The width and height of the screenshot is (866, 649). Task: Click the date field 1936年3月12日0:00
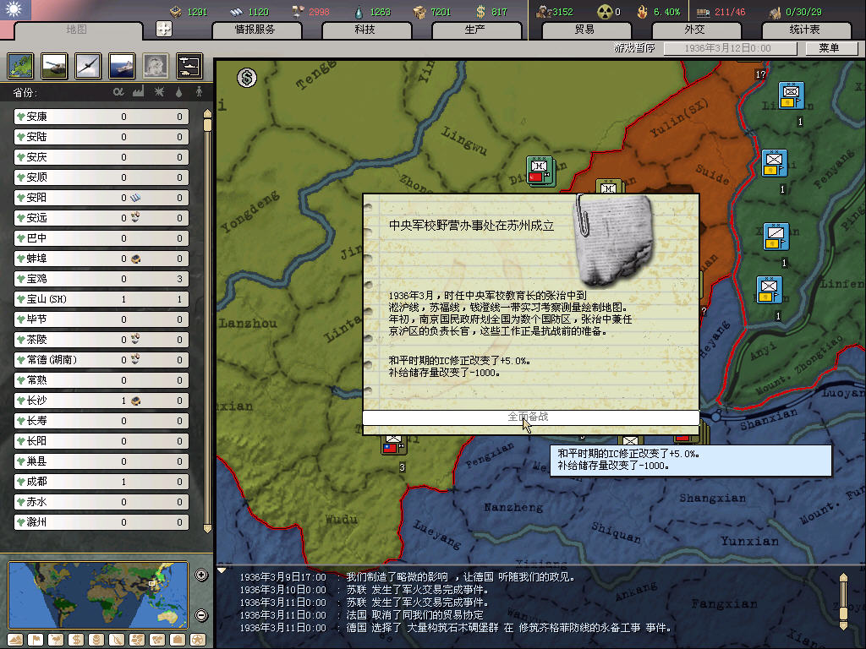click(x=730, y=48)
